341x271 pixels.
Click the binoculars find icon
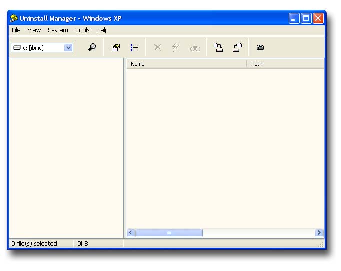tap(195, 48)
